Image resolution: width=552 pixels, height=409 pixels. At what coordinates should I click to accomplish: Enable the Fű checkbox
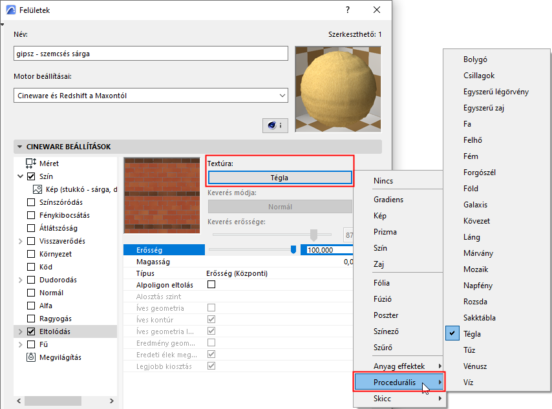click(31, 344)
